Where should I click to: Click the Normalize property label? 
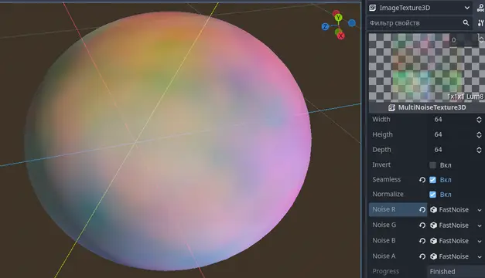click(388, 194)
